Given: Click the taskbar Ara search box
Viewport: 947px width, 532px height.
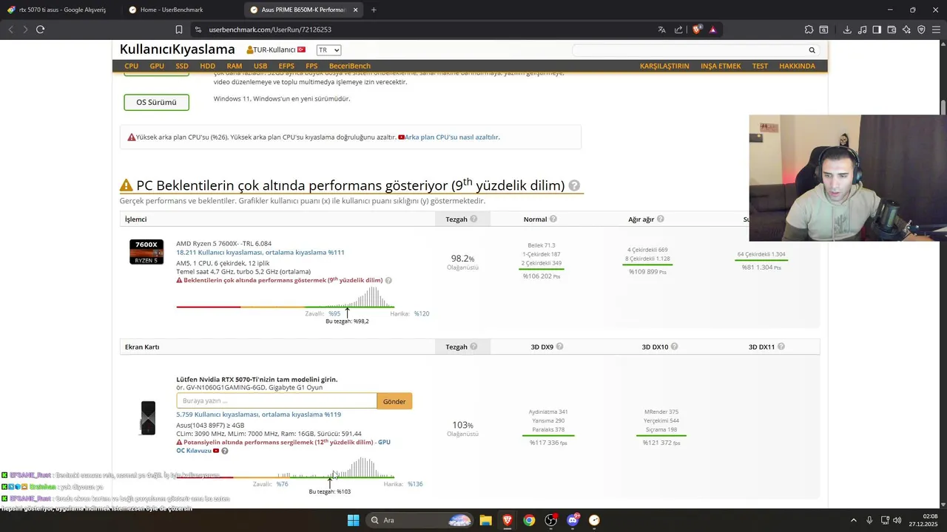Looking at the screenshot, I should [x=419, y=520].
